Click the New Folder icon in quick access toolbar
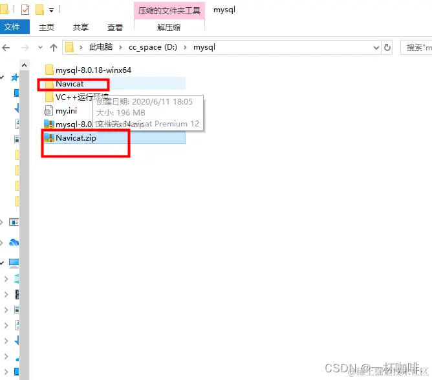This screenshot has width=432, height=380. coord(39,10)
